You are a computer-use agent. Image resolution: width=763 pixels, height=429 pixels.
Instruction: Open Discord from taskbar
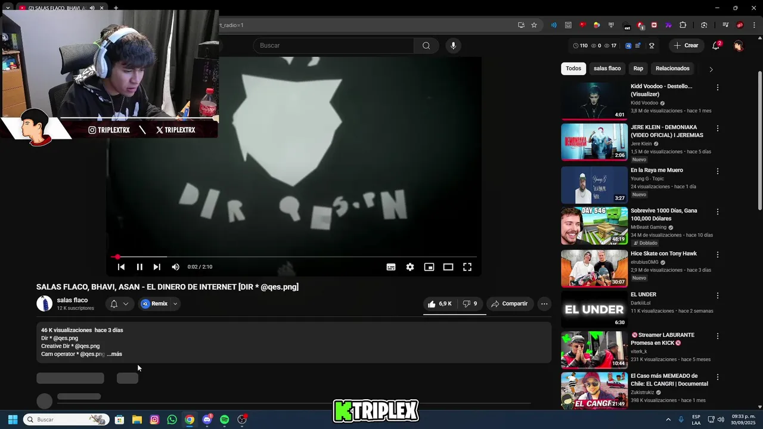pyautogui.click(x=207, y=419)
